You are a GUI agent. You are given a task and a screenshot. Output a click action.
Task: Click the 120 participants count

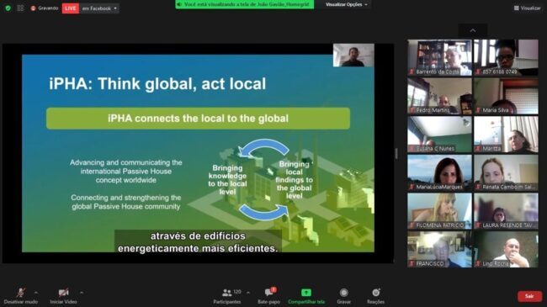[237, 292]
